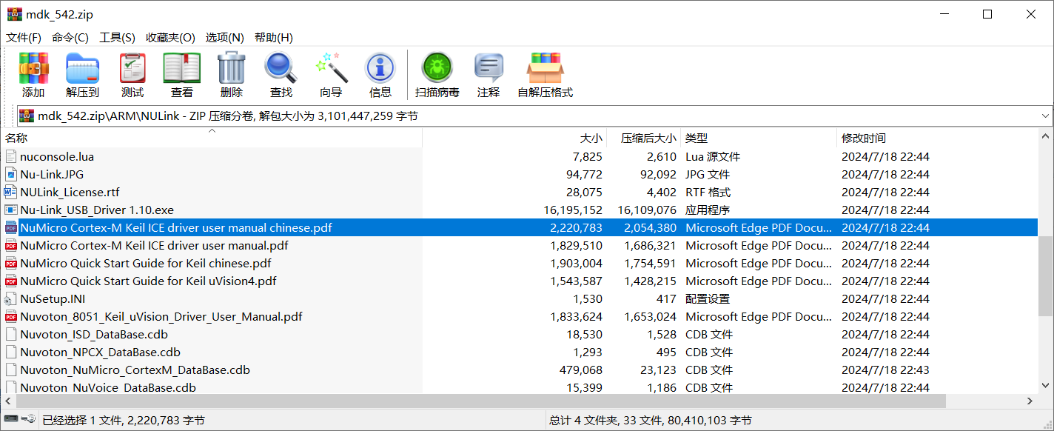Click the 自解压格式 (SFX) toolbar icon
Image resolution: width=1054 pixels, height=431 pixels.
545,68
